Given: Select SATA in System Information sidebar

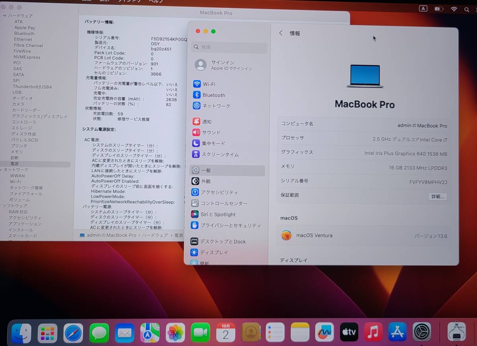Looking at the screenshot, I should tap(18, 75).
